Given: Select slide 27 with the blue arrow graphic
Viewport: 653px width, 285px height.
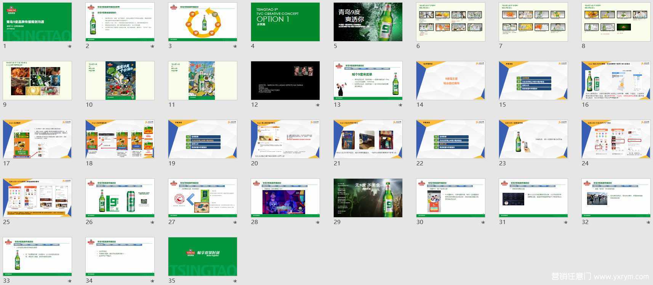Looking at the screenshot, I should point(203,198).
